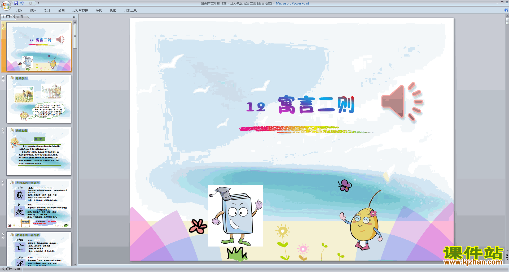Viewport: 509px width, 272px height.
Task: Select slide 2 thumbnail 新课导入
Action: pyautogui.click(x=39, y=99)
